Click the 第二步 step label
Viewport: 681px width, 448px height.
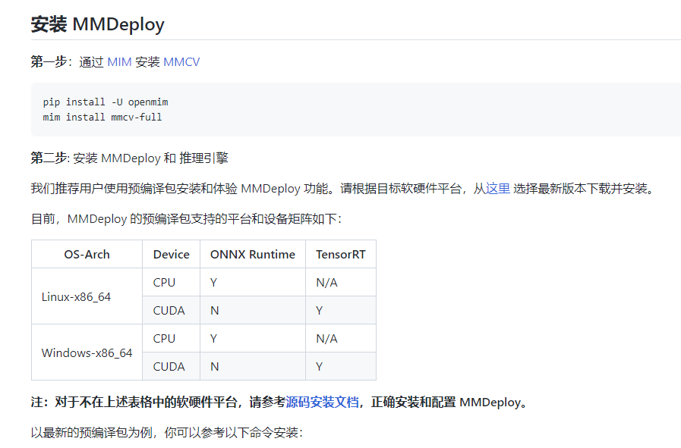pyautogui.click(x=47, y=158)
